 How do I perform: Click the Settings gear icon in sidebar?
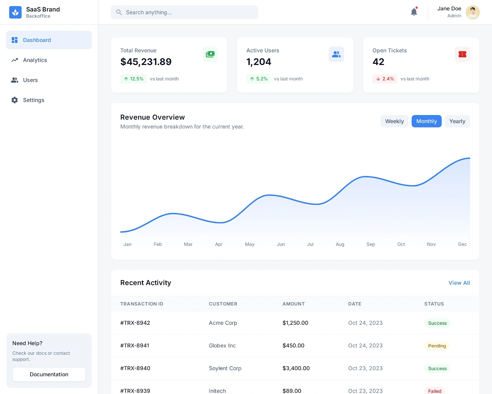[x=14, y=100]
